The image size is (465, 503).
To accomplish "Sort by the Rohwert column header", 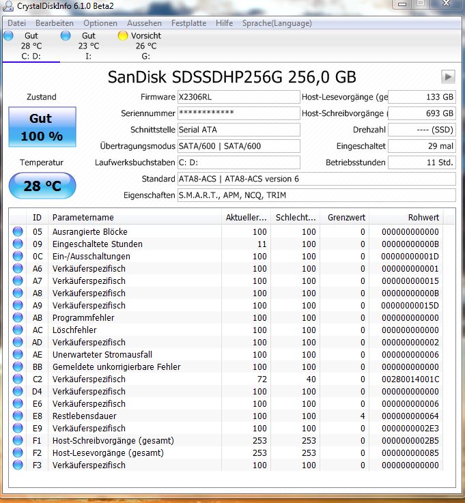I will click(x=406, y=217).
